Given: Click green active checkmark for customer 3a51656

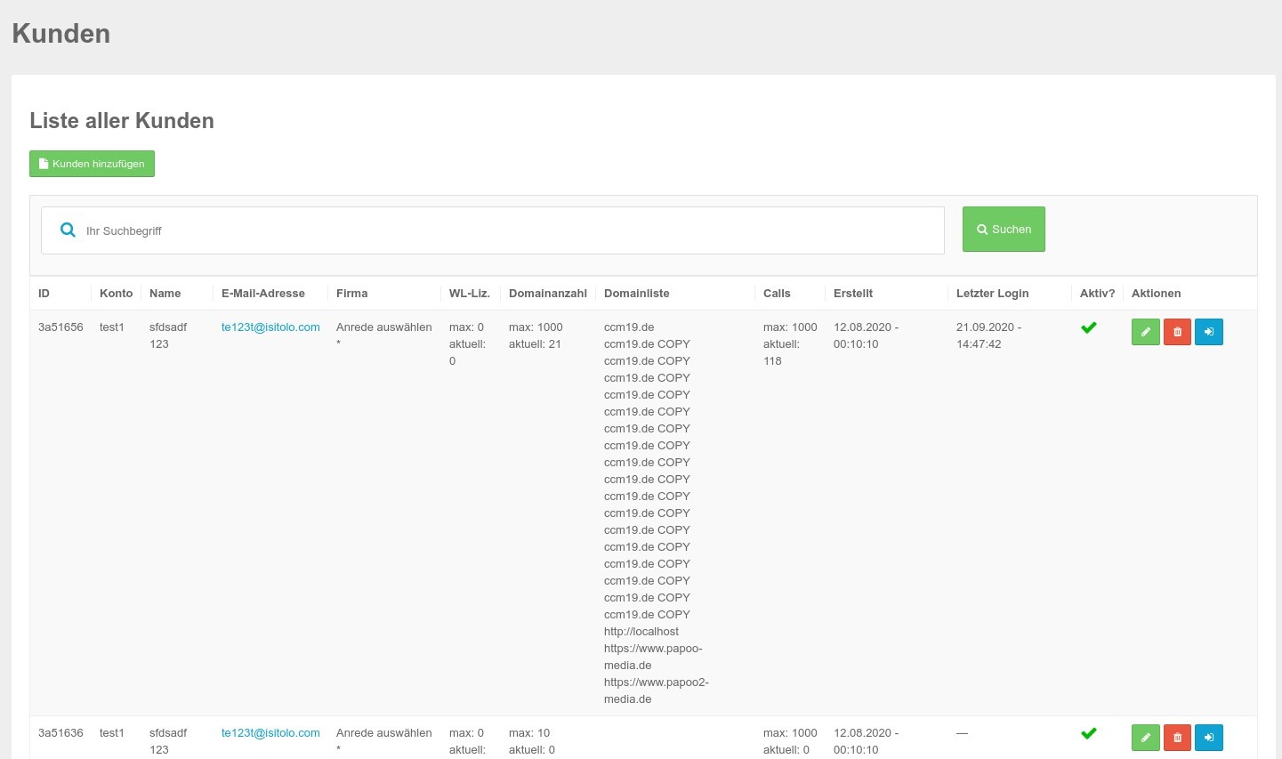Looking at the screenshot, I should point(1088,327).
